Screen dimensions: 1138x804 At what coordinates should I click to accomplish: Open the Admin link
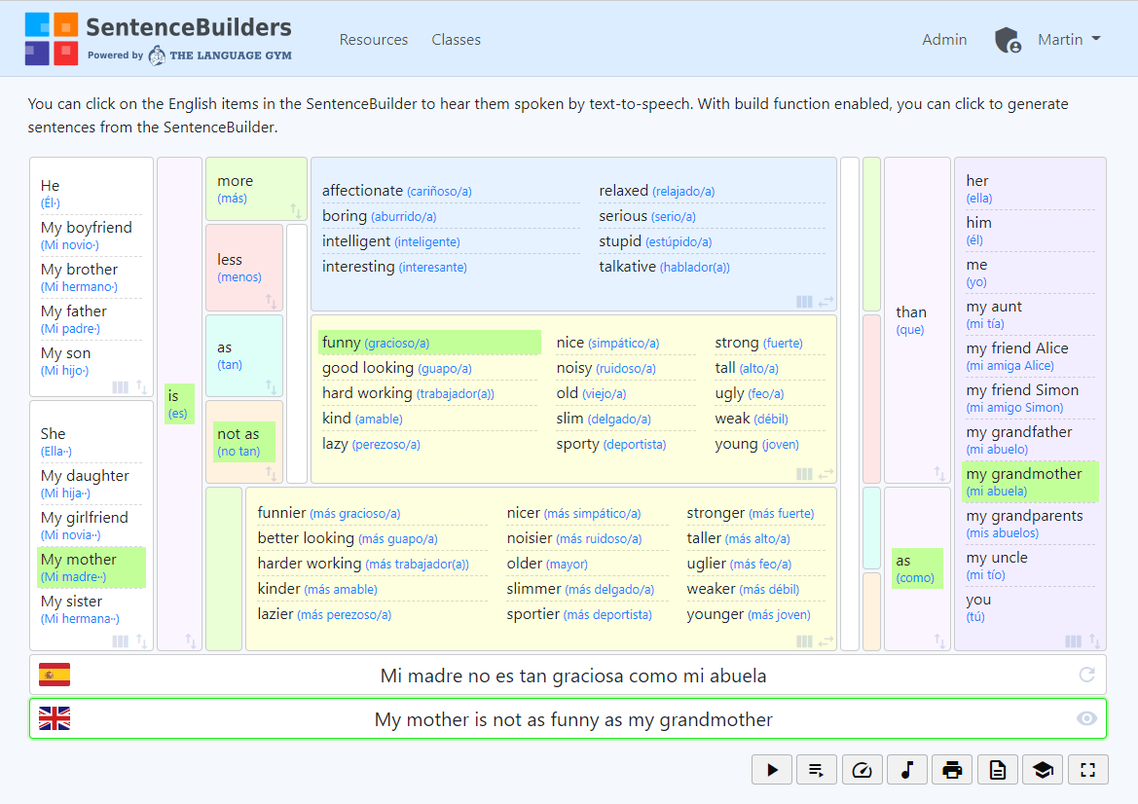[944, 40]
